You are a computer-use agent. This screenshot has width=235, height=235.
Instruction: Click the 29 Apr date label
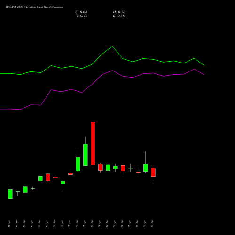144,224
